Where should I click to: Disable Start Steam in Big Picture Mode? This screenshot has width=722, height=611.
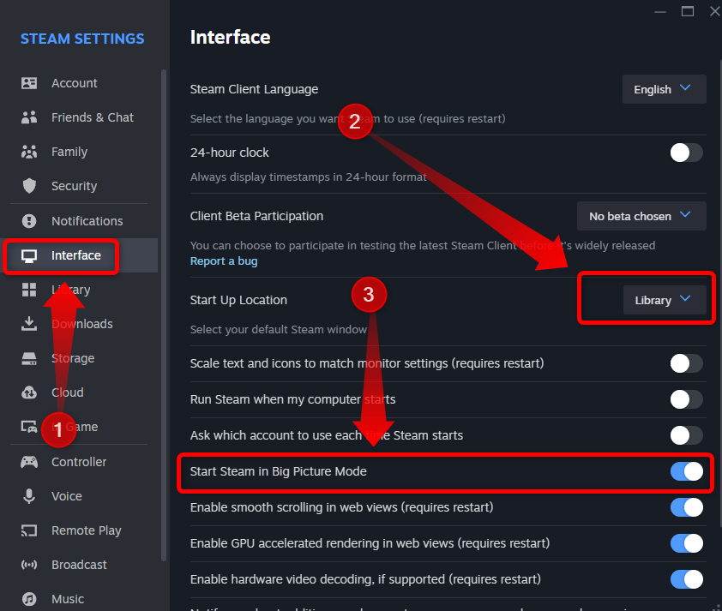coord(686,471)
